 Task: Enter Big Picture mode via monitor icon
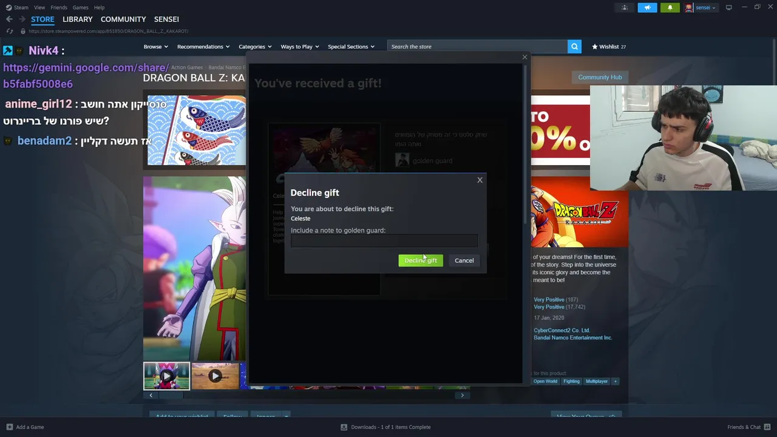pyautogui.click(x=728, y=7)
